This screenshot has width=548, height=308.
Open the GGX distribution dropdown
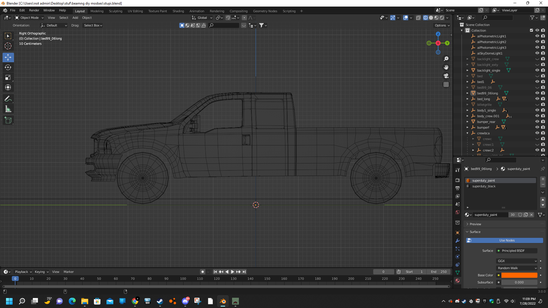[517, 261]
